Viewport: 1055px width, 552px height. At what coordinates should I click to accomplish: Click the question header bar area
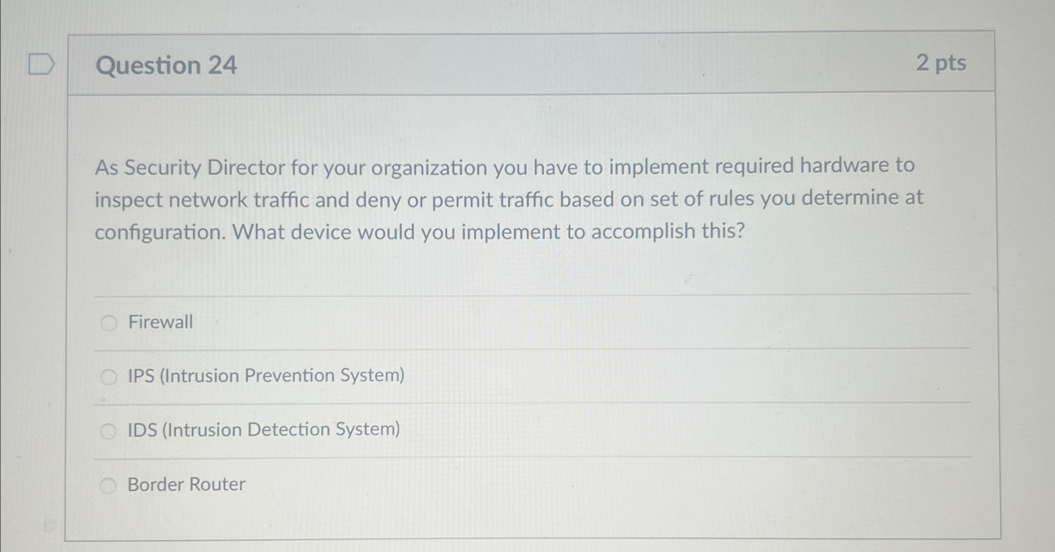pyautogui.click(x=526, y=64)
